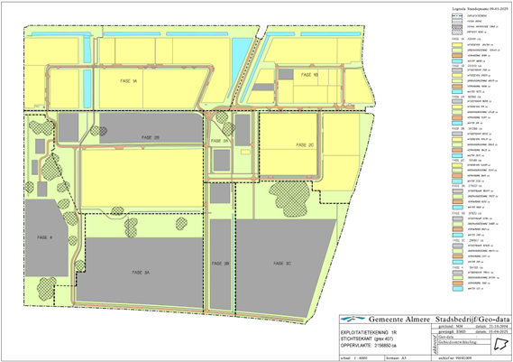Screen dimensions: 513x362
Task: Click the Stadsbedrijf/Geo-data heading
Action: point(472,319)
